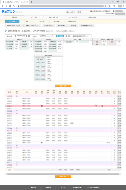Click the browser home icon
This screenshot has width=126, height=190.
tap(14, 6)
